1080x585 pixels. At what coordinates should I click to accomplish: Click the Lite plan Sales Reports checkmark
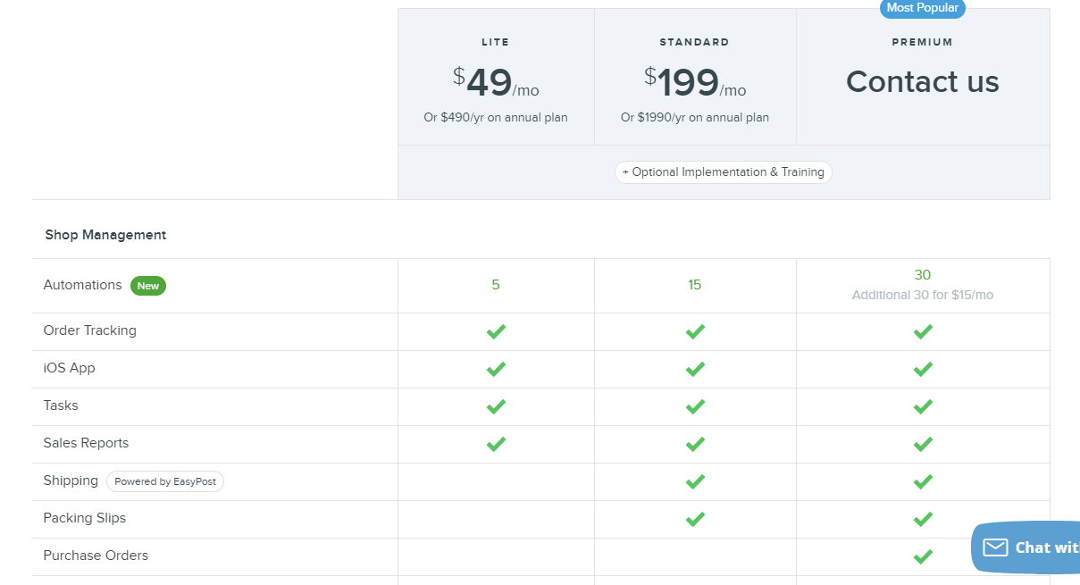pyautogui.click(x=496, y=444)
